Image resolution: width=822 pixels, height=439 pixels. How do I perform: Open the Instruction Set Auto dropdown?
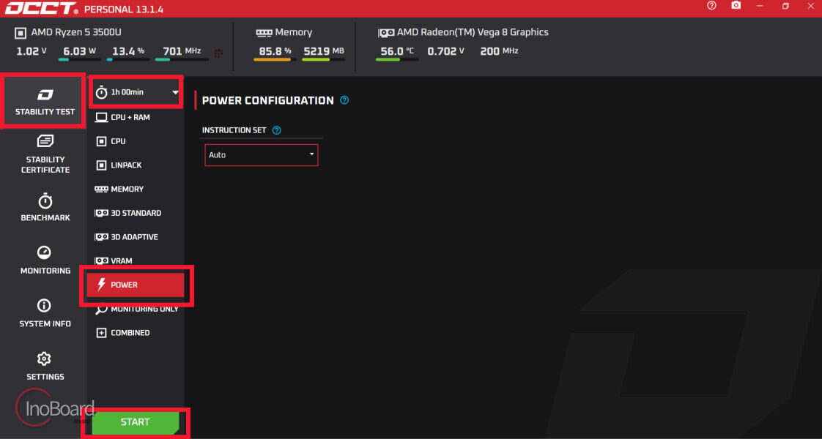(x=261, y=155)
